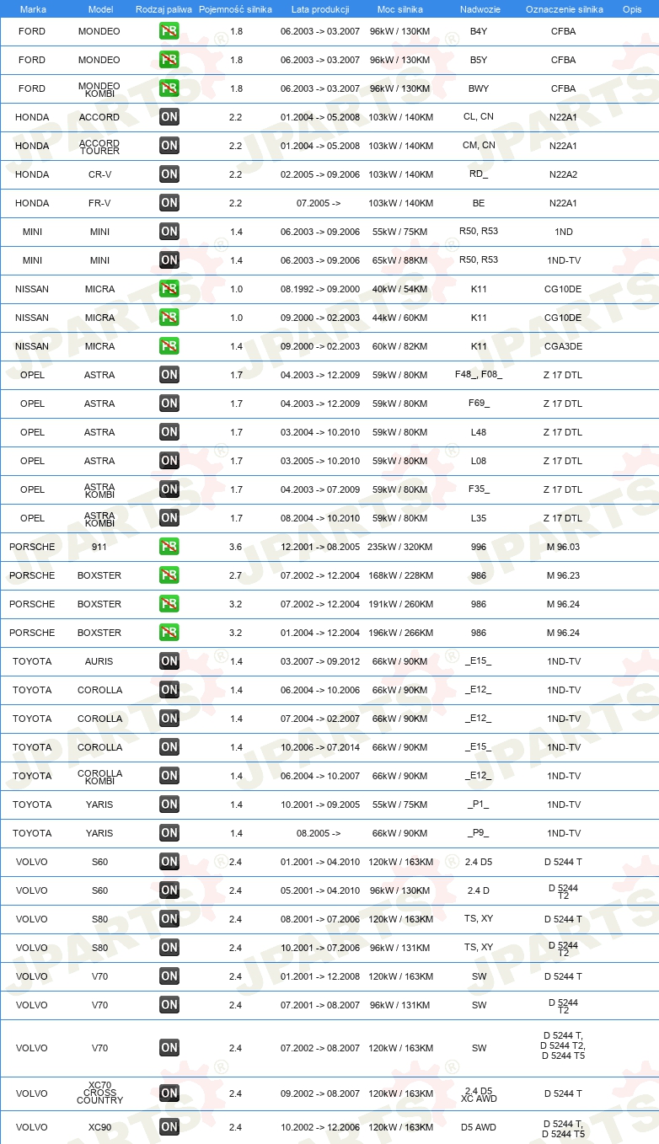Click the Opis column header
Viewport: 659px width, 1144px height.
(x=632, y=9)
